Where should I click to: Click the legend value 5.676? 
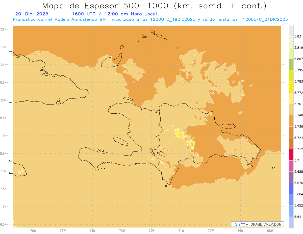299,183
